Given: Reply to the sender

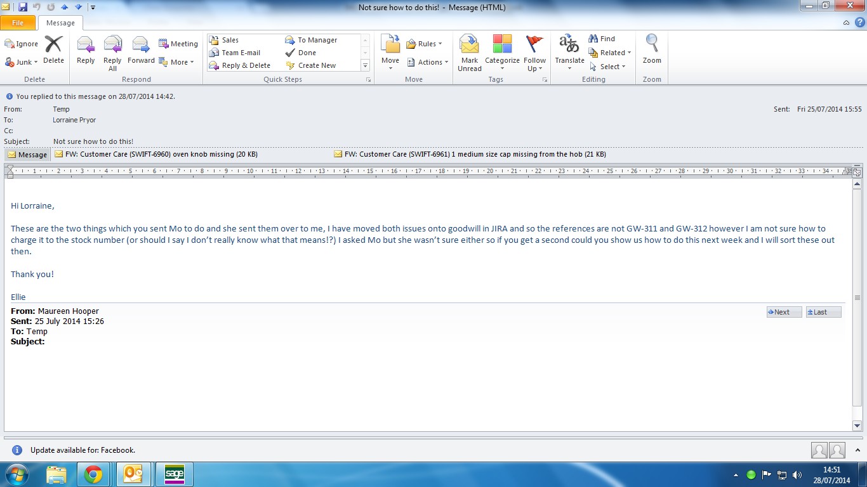Looking at the screenshot, I should click(x=86, y=51).
